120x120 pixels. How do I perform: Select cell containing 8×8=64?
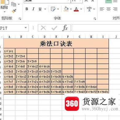coord(91,87)
